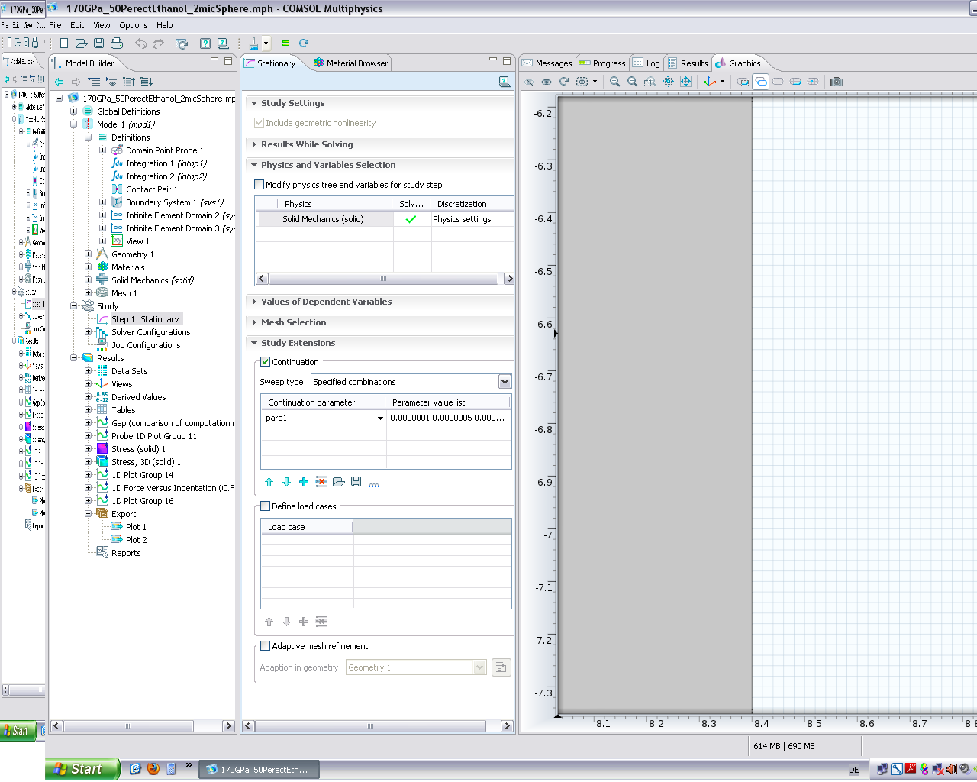Add a continuation parameter row with plus icon
This screenshot has width=977, height=782.
(x=304, y=482)
